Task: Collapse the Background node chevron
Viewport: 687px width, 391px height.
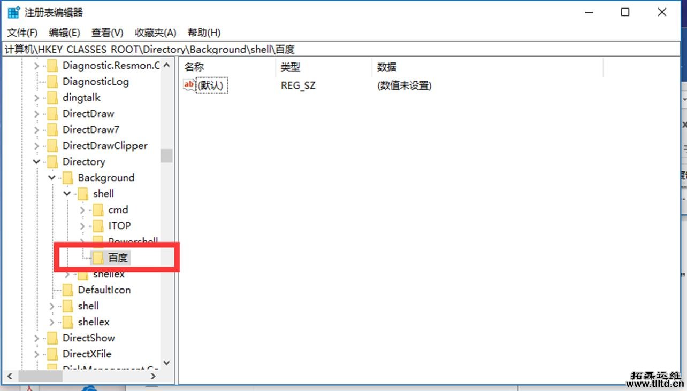Action: click(51, 177)
